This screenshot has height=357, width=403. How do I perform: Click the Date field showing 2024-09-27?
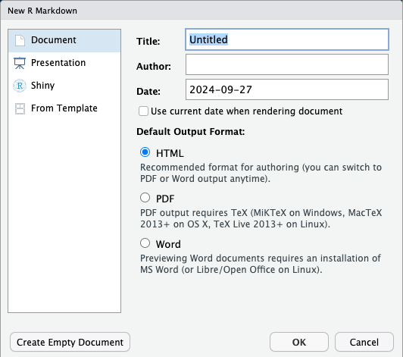[x=287, y=89]
